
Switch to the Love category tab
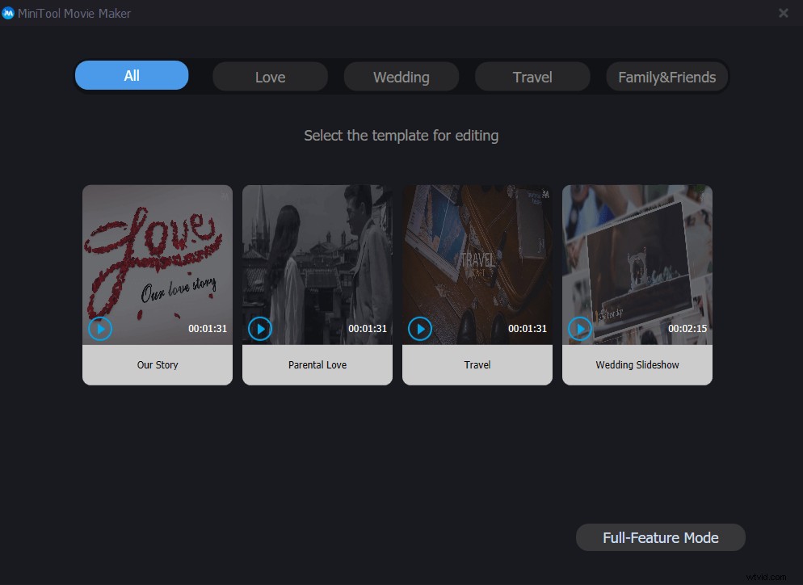[x=270, y=77]
